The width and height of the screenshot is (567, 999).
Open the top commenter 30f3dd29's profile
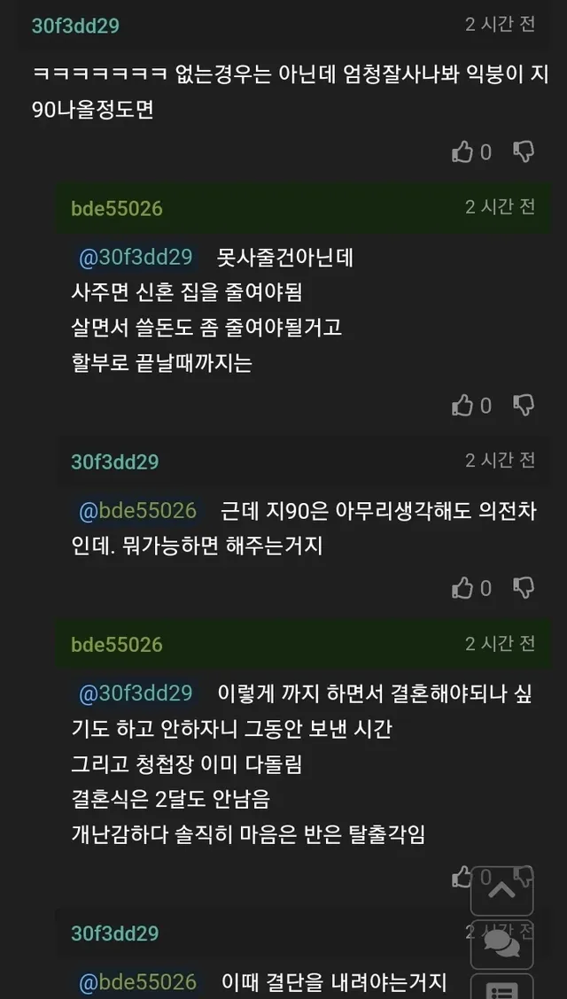pos(75,26)
